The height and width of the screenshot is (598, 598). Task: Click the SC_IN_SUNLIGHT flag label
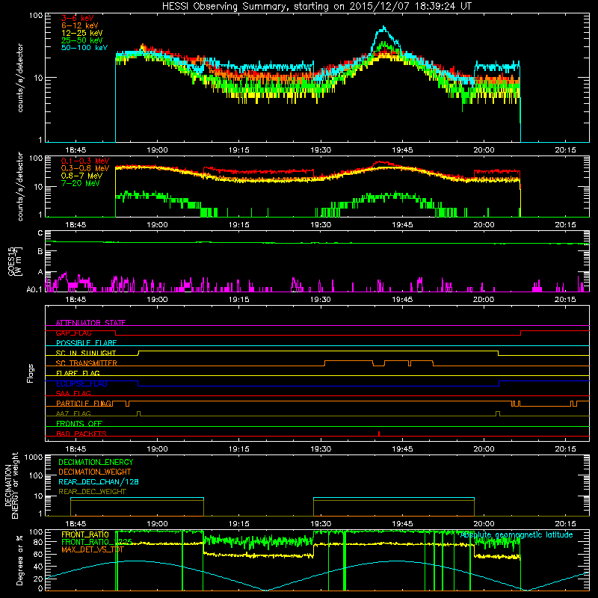point(86,353)
